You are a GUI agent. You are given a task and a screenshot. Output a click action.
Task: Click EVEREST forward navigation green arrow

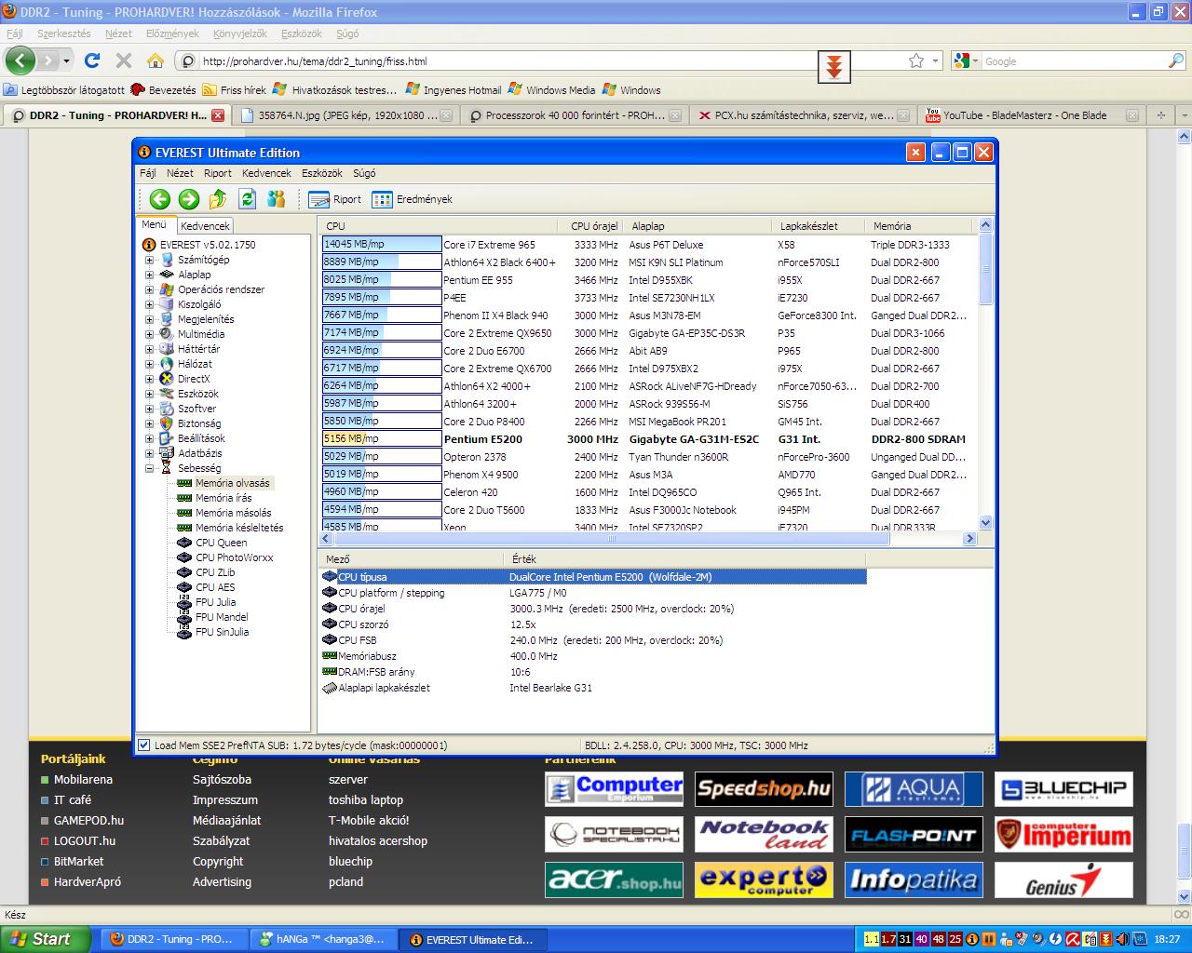(x=189, y=198)
